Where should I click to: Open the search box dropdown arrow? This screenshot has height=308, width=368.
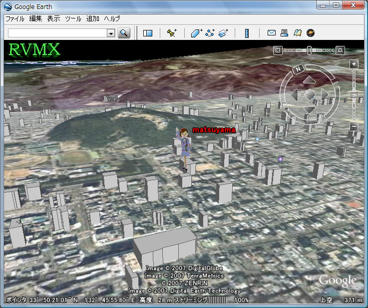pos(111,33)
